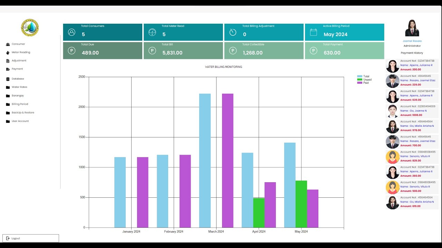The width and height of the screenshot is (442, 248).
Task: Click the payment entry with Amount 200.00
Action: pyautogui.click(x=412, y=65)
